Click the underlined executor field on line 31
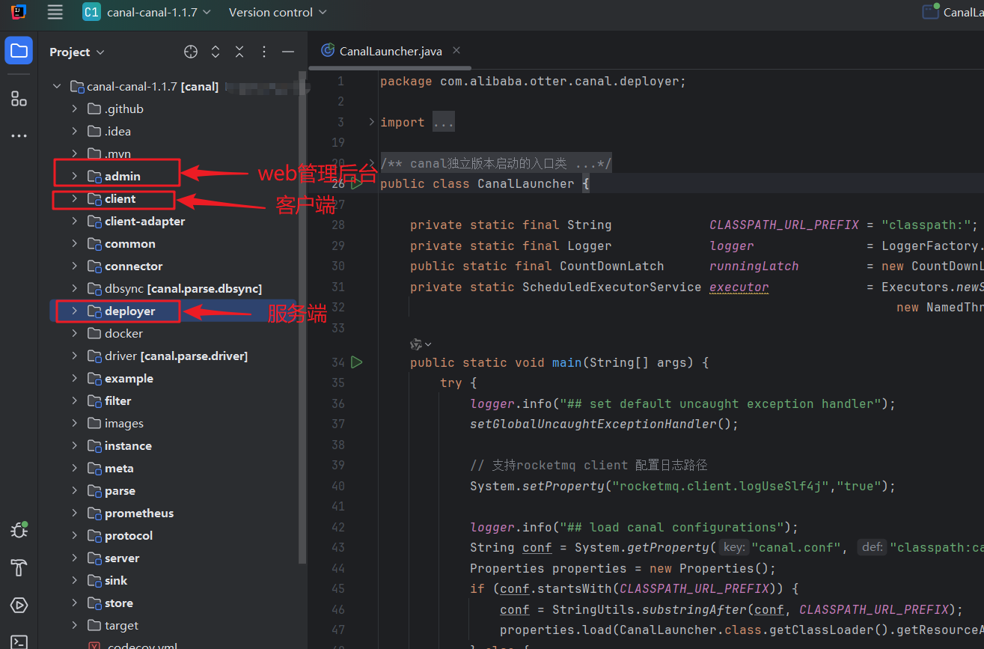 pos(739,287)
